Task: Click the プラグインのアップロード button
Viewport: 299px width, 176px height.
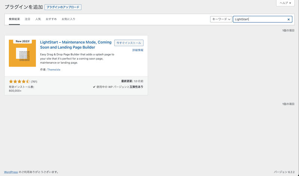Action: 63,7
